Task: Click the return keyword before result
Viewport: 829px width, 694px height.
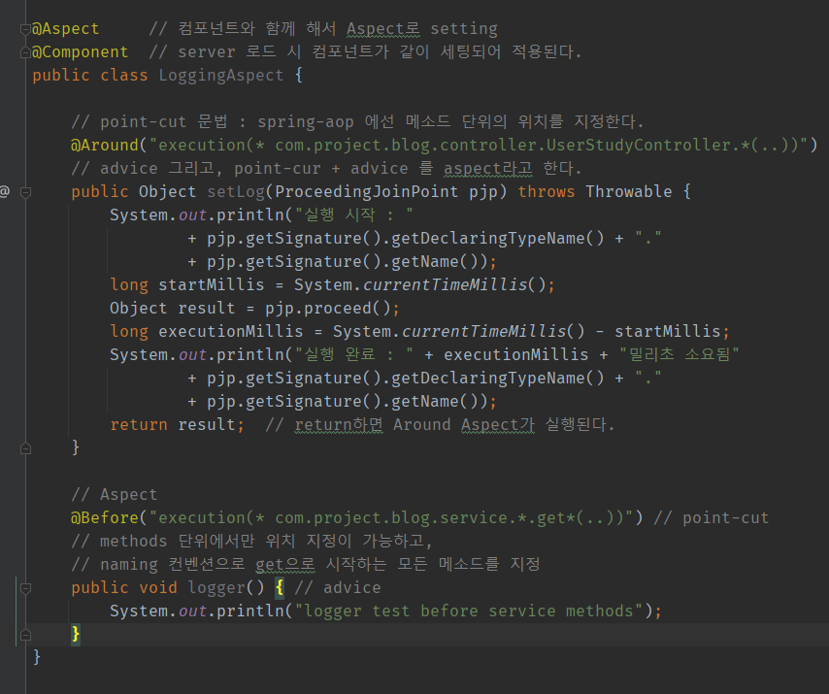Action: point(139,424)
